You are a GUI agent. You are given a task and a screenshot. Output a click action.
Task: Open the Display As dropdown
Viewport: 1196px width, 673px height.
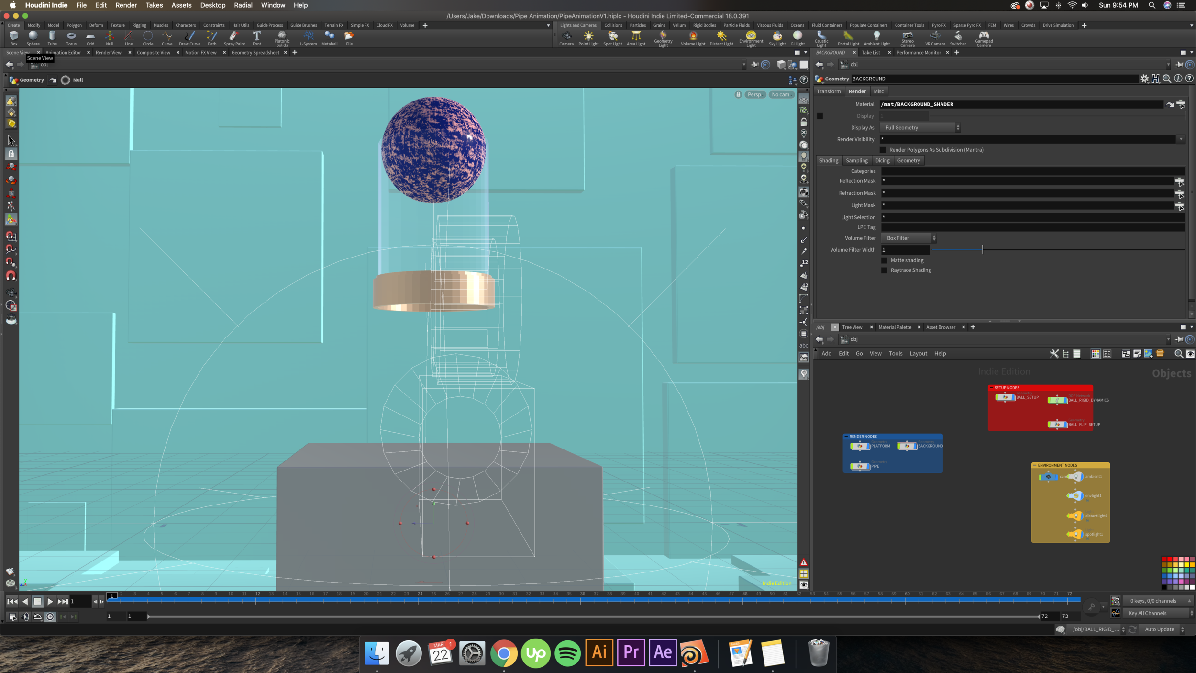(x=919, y=128)
